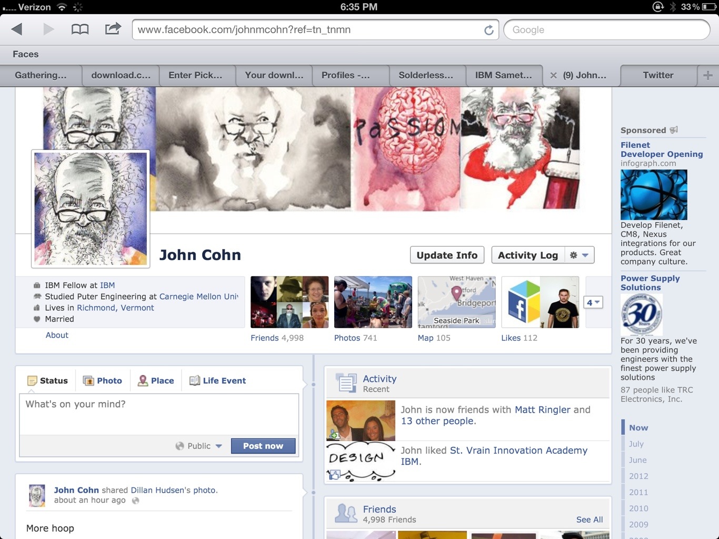Click the Photo camera icon in composer
Image resolution: width=719 pixels, height=539 pixels.
click(88, 381)
